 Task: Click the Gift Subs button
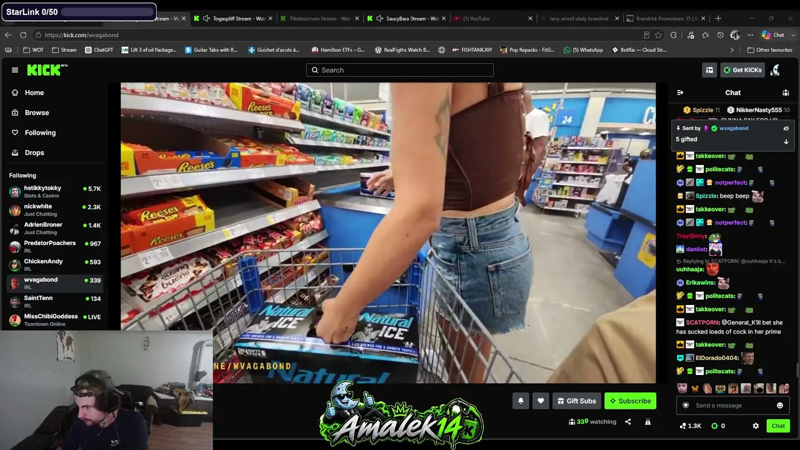pyautogui.click(x=577, y=401)
